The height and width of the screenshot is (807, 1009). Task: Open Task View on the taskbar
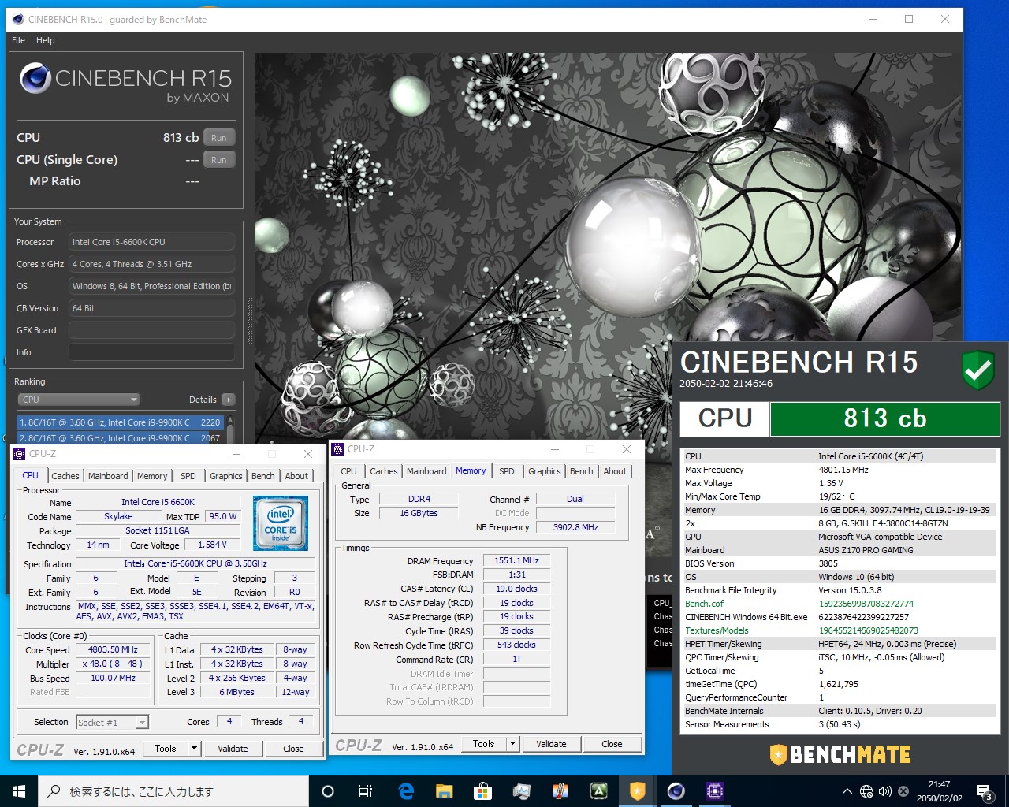[366, 791]
